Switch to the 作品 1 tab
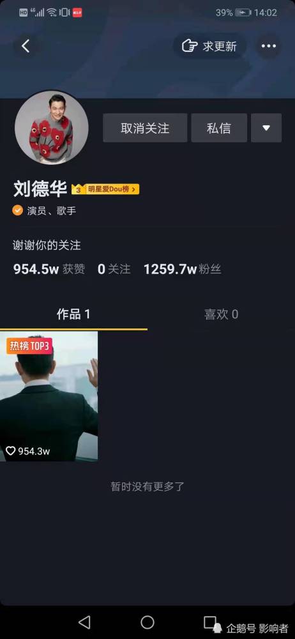This screenshot has height=639, width=295. click(x=74, y=314)
